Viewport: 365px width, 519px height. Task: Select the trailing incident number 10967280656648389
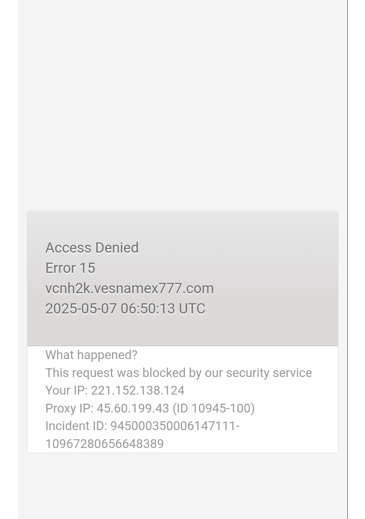tap(105, 444)
